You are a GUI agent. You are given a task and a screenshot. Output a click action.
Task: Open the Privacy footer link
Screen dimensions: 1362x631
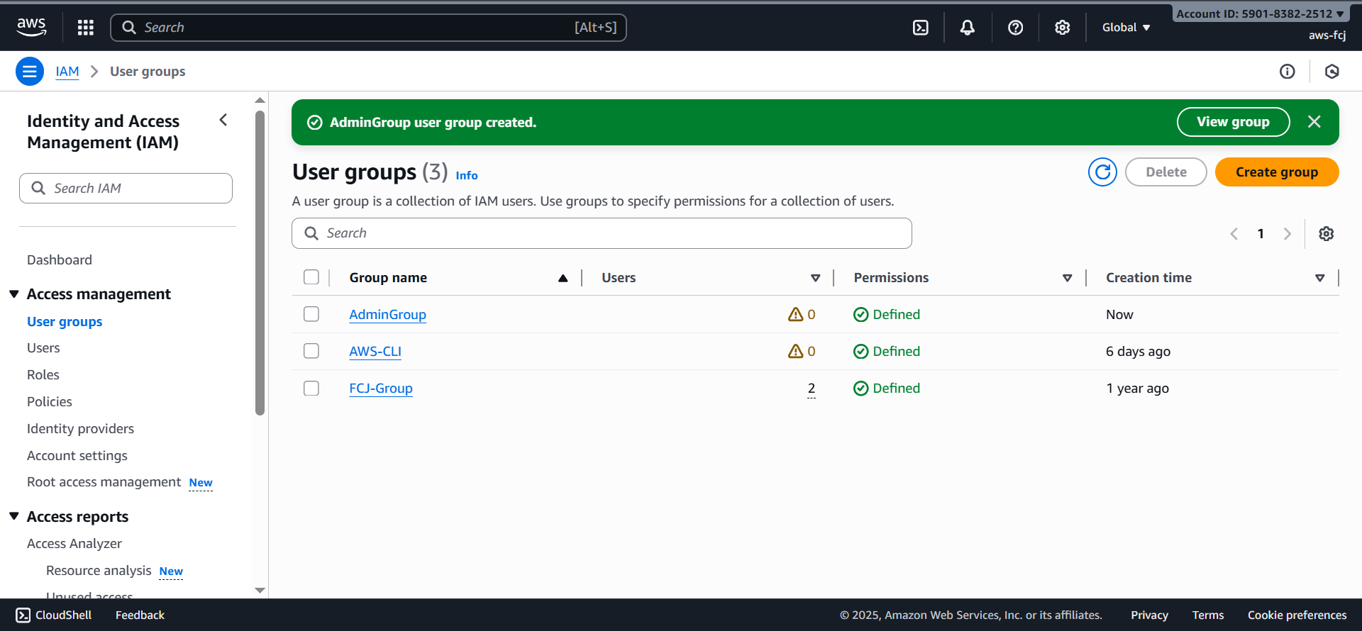pyautogui.click(x=1149, y=615)
